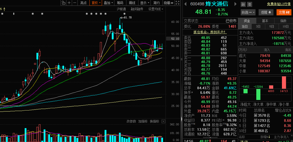The image size is (293, 142).
Task: Open the 复权 adjustment dropdown
Action: point(95,3)
